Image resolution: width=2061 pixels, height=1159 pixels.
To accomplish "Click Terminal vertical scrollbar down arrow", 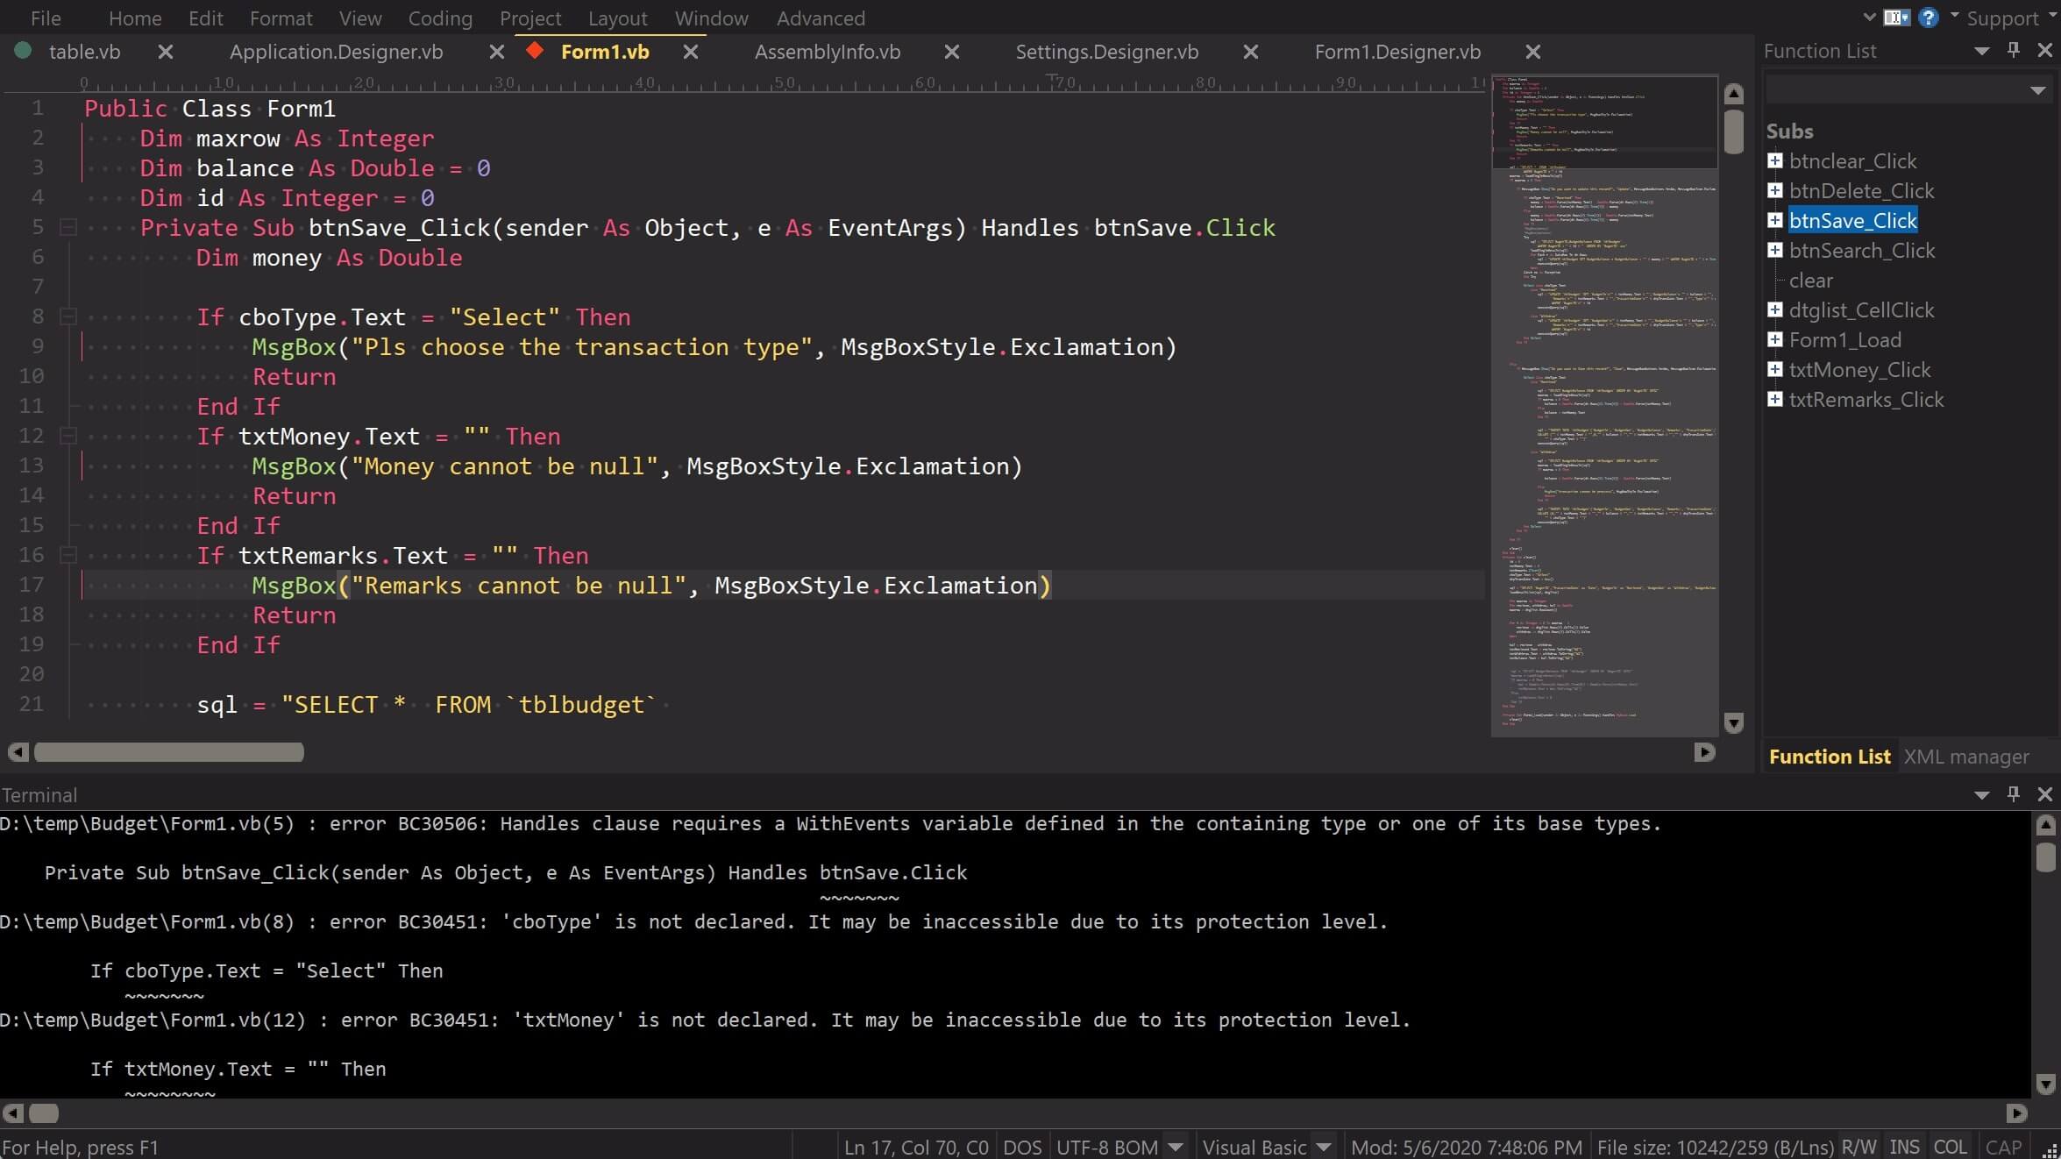I will (x=2045, y=1085).
